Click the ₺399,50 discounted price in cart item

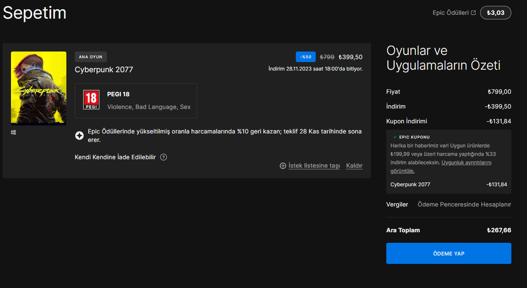coord(351,57)
